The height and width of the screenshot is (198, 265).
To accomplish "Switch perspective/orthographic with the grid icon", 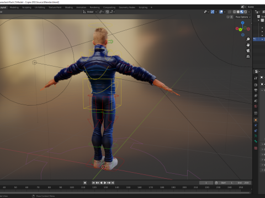I will [248, 56].
